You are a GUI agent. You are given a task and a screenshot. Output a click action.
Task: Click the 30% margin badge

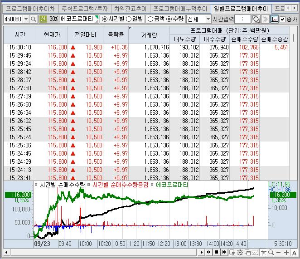[53, 19]
